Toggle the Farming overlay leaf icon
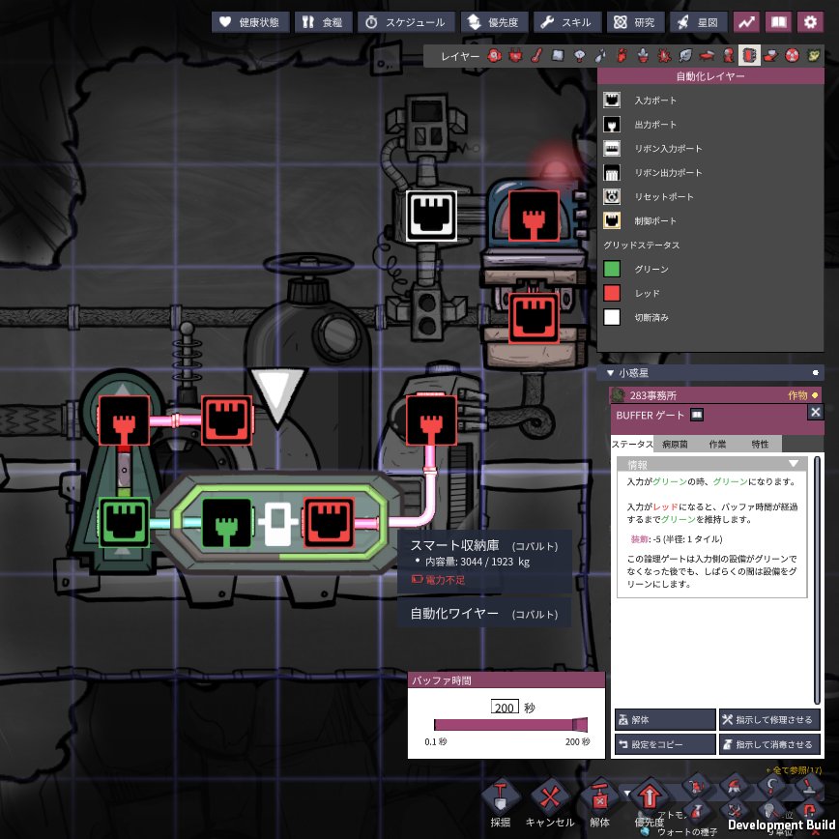Screen dimensions: 839x839 [x=685, y=55]
